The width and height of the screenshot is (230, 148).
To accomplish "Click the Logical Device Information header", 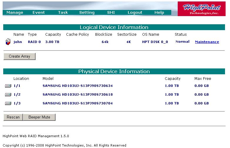I will [114, 27].
